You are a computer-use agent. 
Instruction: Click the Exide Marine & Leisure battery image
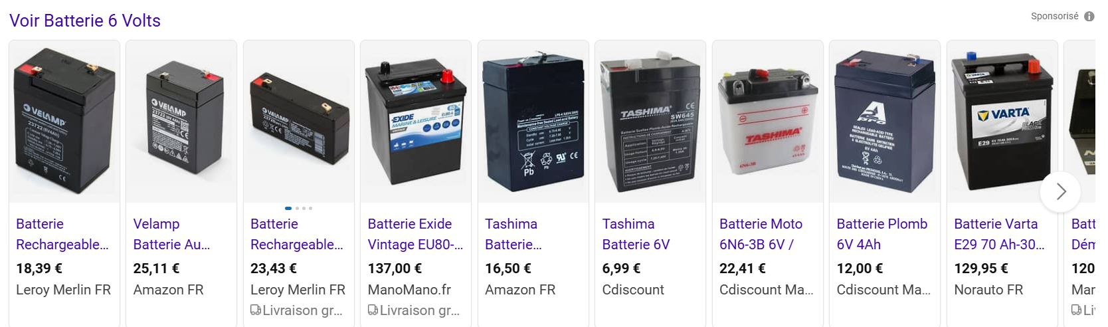[416, 122]
